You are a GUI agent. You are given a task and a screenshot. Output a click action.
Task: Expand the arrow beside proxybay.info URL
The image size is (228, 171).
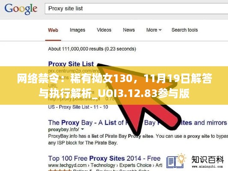83,129
